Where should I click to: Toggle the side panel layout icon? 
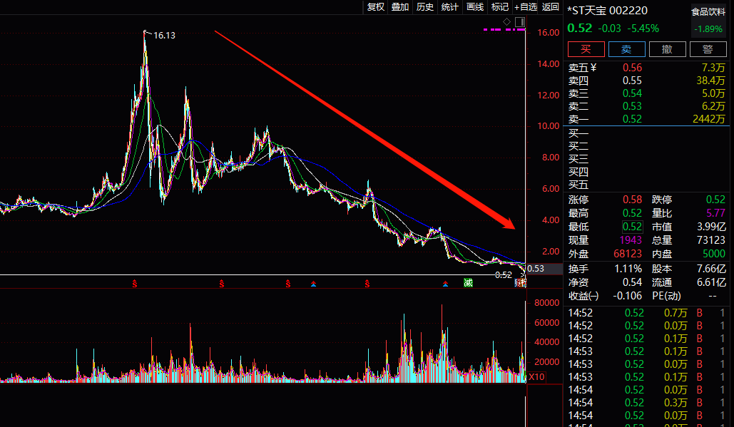[x=519, y=22]
